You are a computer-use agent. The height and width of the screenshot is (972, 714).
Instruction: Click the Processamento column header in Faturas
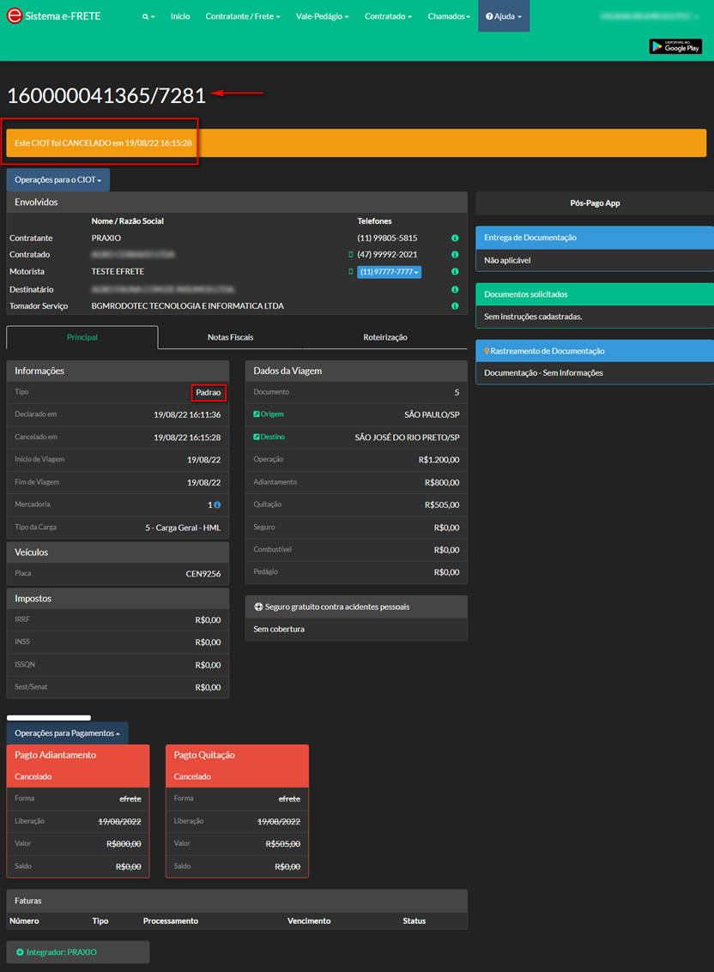[x=171, y=921]
